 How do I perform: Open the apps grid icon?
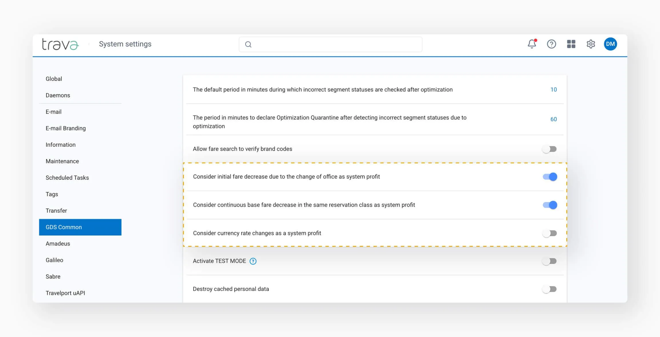click(571, 44)
